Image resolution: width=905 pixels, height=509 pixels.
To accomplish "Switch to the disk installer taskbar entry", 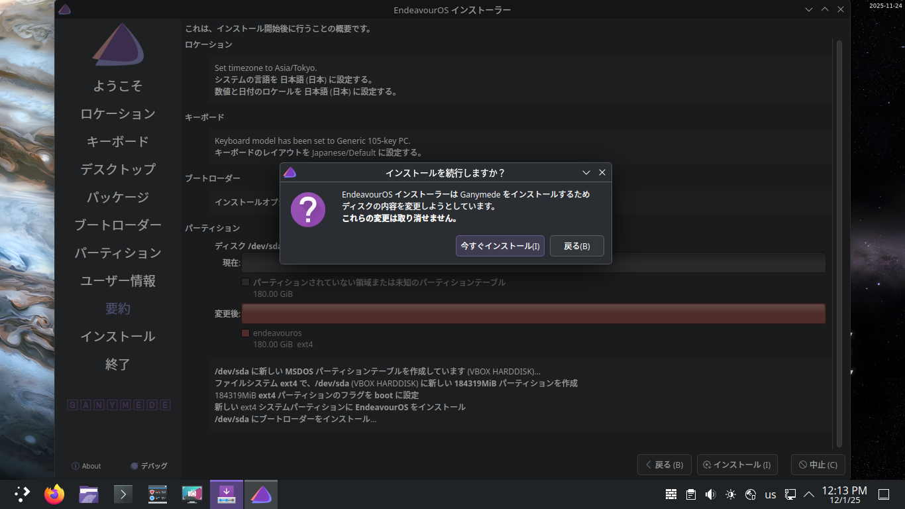I will pyautogui.click(x=227, y=494).
